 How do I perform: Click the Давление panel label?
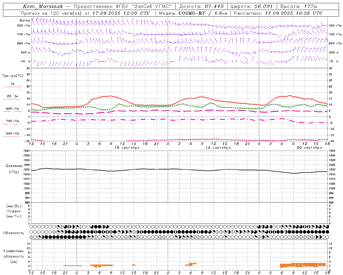14,166
